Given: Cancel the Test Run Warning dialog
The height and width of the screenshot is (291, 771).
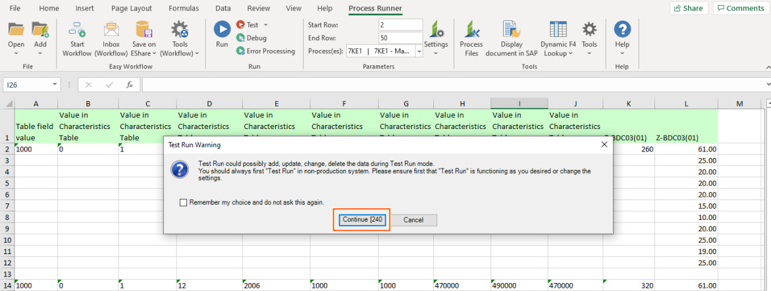Looking at the screenshot, I should [413, 220].
